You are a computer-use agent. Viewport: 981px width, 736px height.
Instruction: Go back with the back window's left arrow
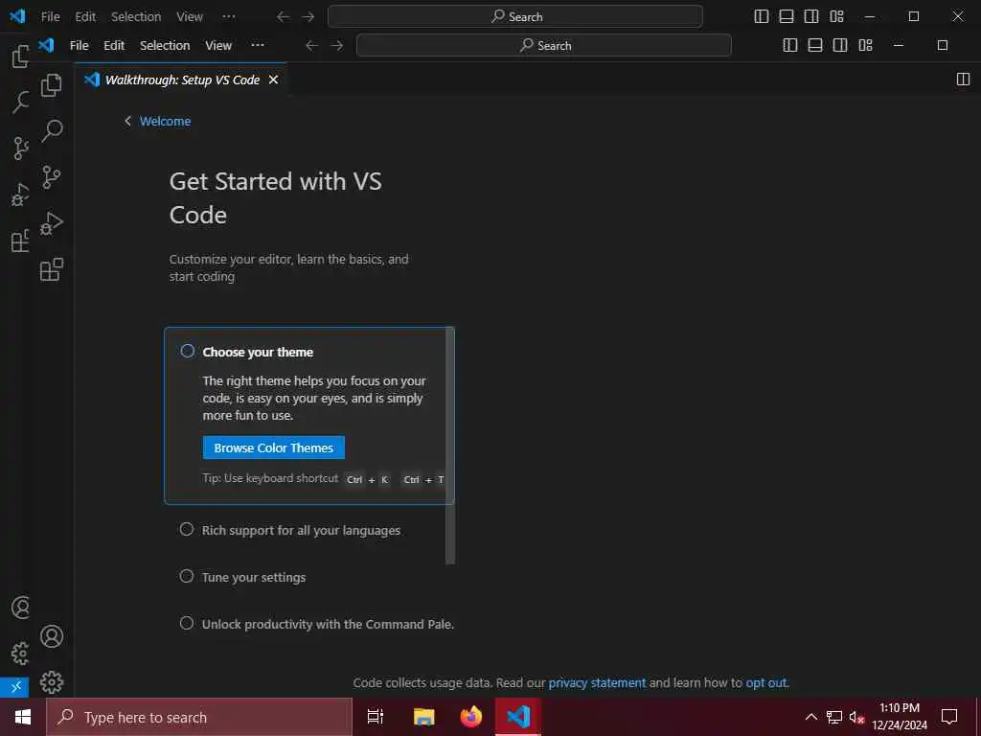coord(283,17)
